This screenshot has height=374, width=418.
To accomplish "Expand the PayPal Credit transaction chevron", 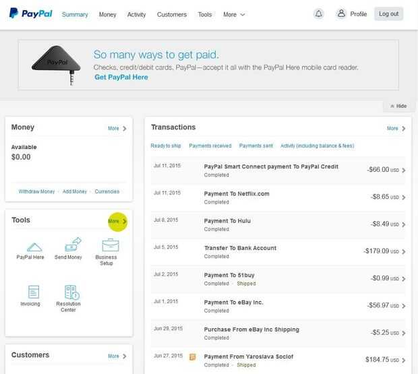I will (404, 170).
